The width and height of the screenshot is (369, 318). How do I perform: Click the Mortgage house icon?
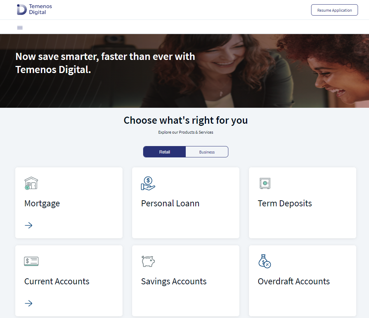click(31, 183)
